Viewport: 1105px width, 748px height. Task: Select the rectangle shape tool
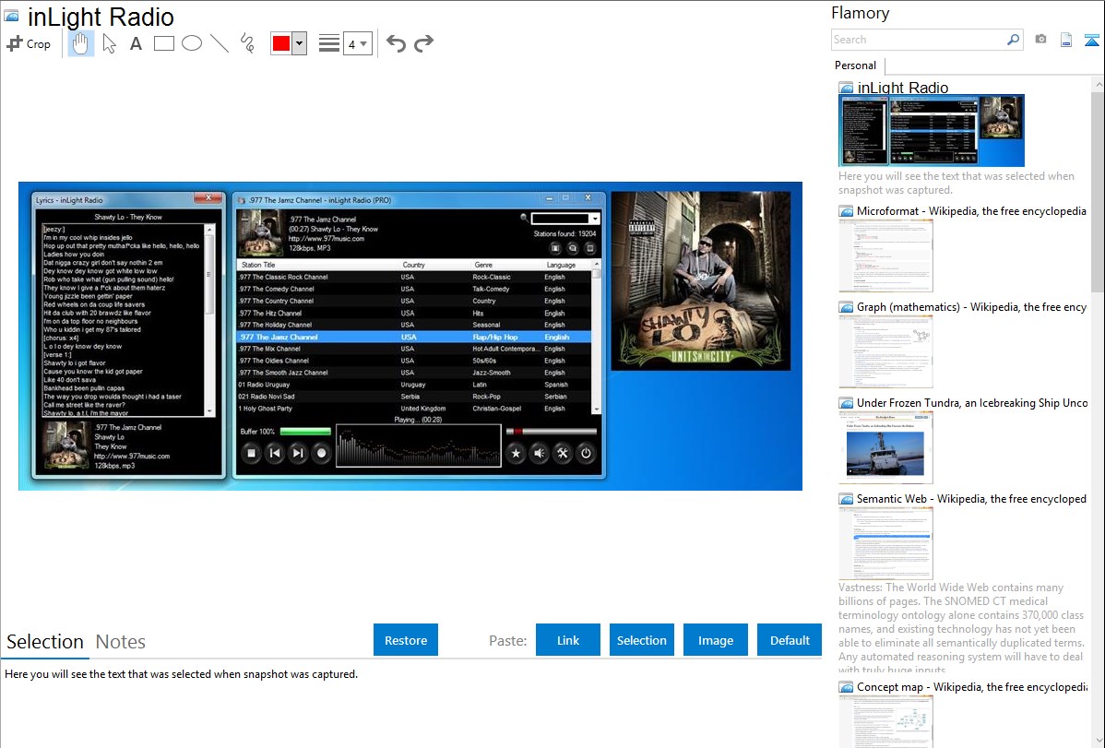point(164,43)
